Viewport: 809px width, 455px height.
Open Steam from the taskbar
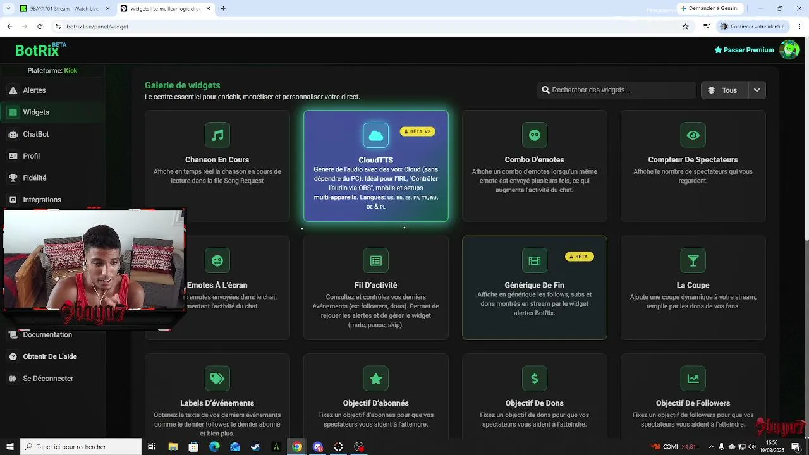255,447
